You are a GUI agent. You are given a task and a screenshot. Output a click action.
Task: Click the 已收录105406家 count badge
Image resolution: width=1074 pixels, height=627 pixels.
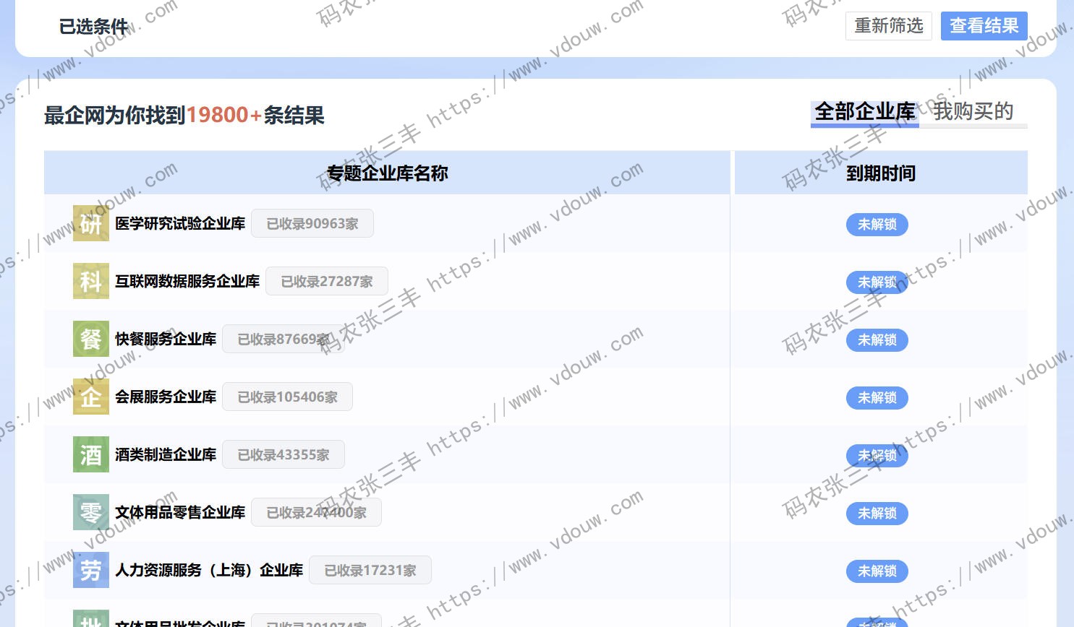287,397
